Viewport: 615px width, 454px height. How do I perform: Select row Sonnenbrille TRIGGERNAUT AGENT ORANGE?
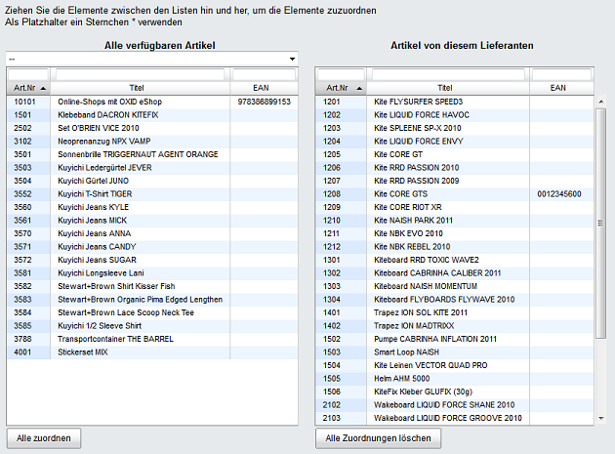(152, 154)
